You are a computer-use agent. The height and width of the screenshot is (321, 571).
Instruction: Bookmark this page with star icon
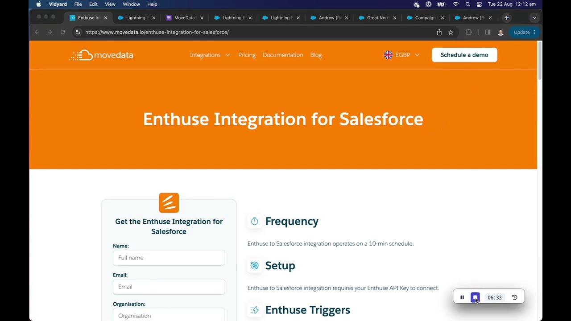pos(451,32)
